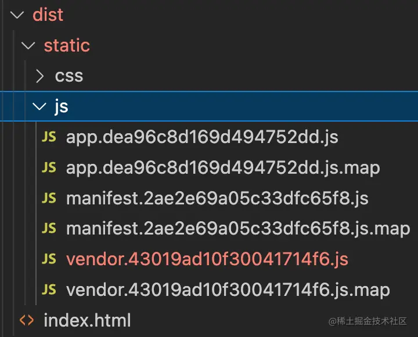Viewport: 418px width, 337px height.
Task: Select vendor.43019ad10f30041714f6.js.map file
Action: [x=228, y=290]
